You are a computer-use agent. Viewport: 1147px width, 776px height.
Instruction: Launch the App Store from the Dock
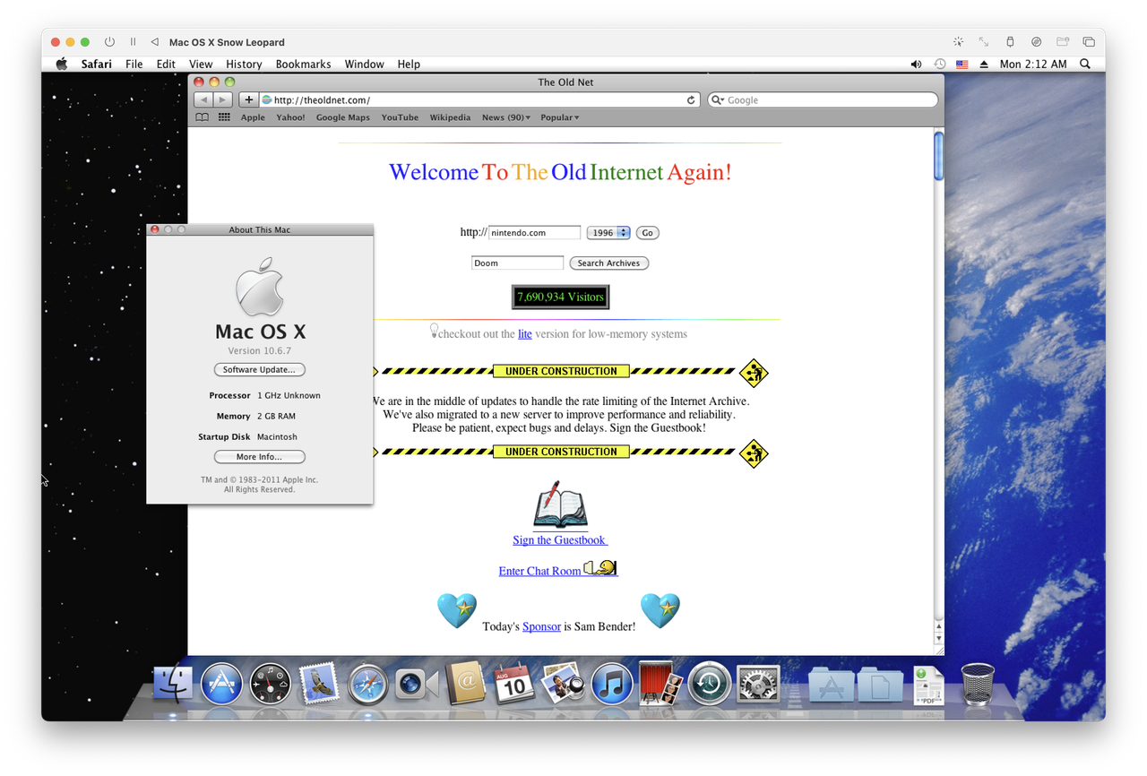(x=221, y=685)
